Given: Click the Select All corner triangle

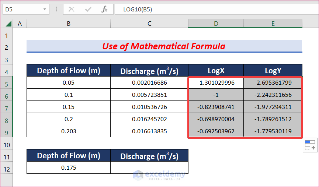Looking at the screenshot, I should click(x=8, y=24).
